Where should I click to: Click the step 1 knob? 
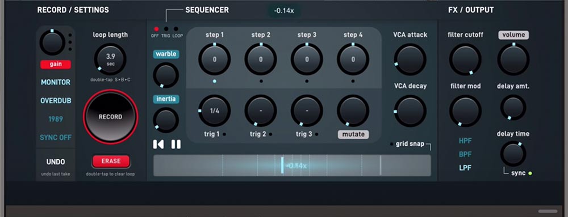click(215, 59)
